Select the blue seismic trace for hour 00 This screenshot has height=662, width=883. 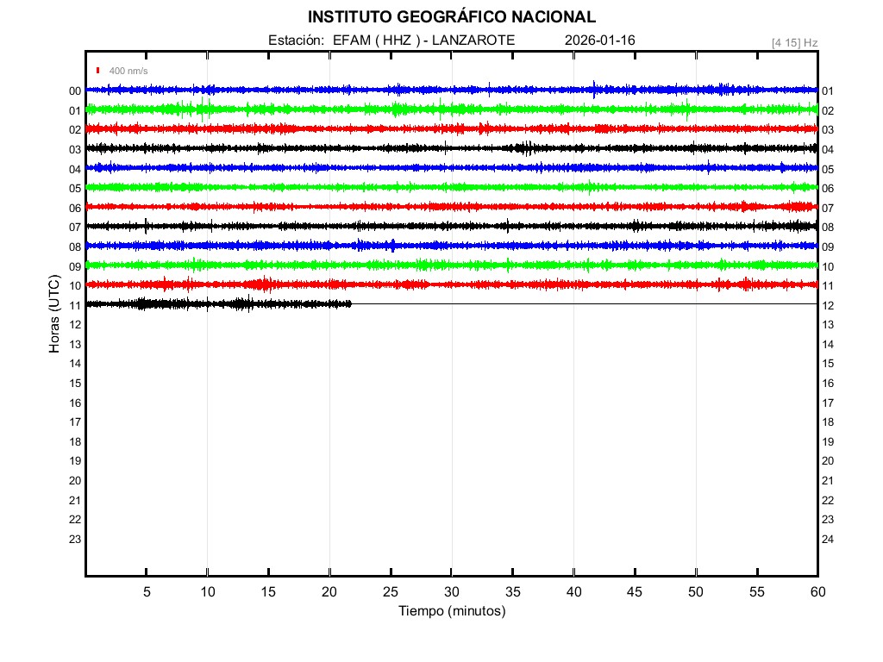451,90
